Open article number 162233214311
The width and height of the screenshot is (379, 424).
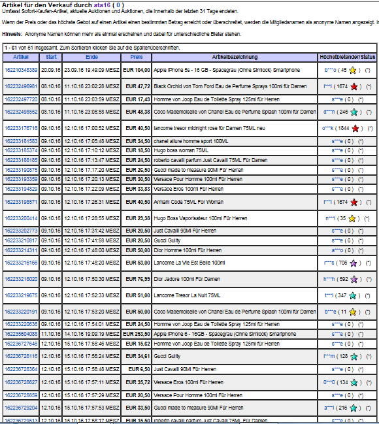[21, 250]
